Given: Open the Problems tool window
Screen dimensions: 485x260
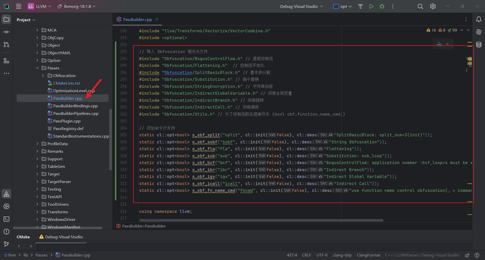Looking at the screenshot, I should pyautogui.click(x=7, y=232).
